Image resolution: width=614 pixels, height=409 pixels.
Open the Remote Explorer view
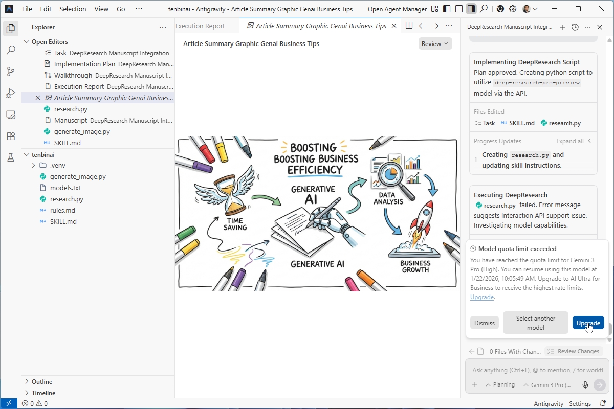[11, 115]
